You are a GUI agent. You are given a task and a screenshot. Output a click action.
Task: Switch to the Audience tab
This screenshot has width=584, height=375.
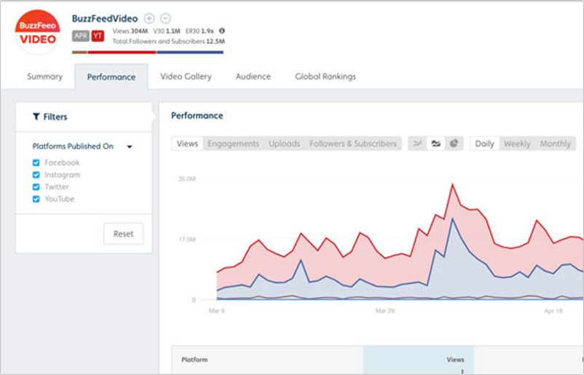pyautogui.click(x=253, y=76)
